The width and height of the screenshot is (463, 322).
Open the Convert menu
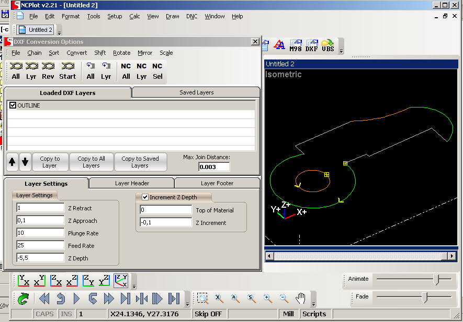click(77, 53)
